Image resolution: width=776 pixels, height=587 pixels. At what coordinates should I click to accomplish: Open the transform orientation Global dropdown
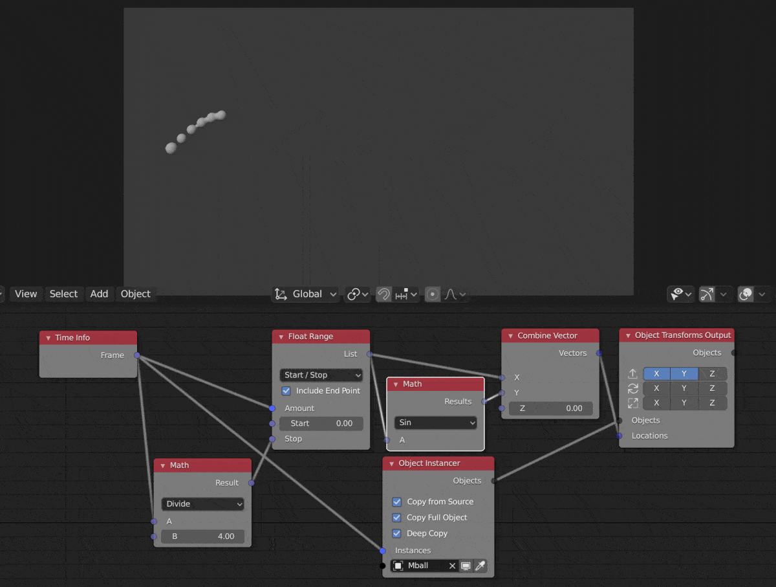click(305, 294)
